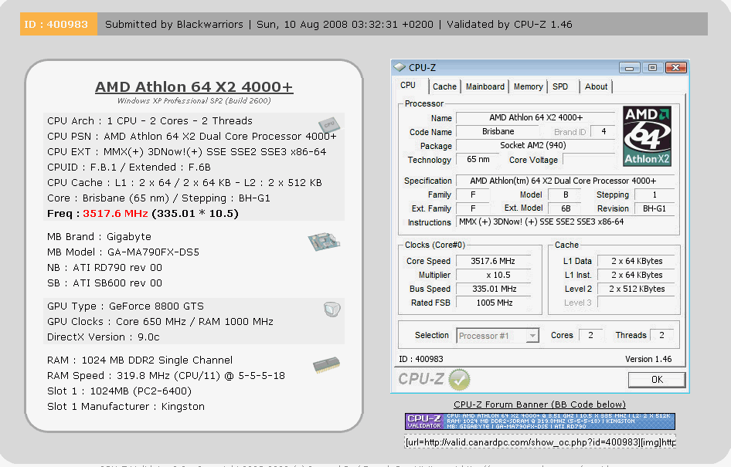Minimize the CPU-Z window

(629, 68)
